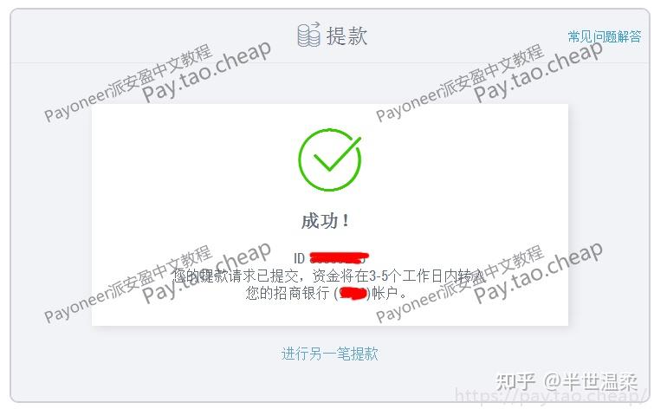Click the 知乎 logo watermark
Image resolution: width=654 pixels, height=409 pixels.
(515, 382)
